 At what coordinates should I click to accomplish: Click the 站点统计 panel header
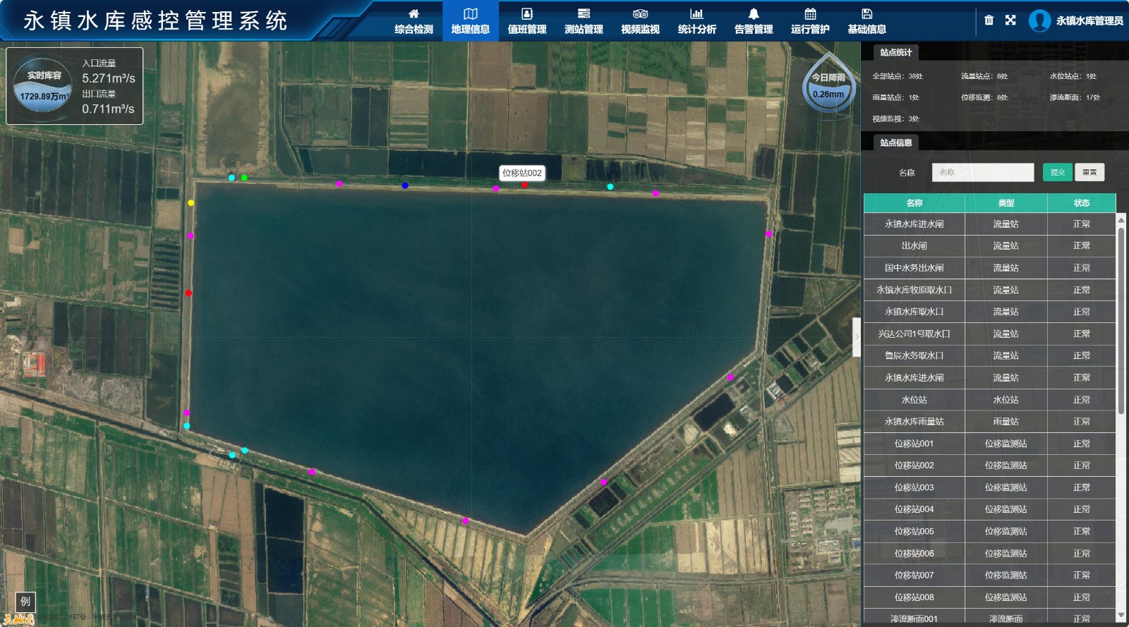pyautogui.click(x=895, y=52)
